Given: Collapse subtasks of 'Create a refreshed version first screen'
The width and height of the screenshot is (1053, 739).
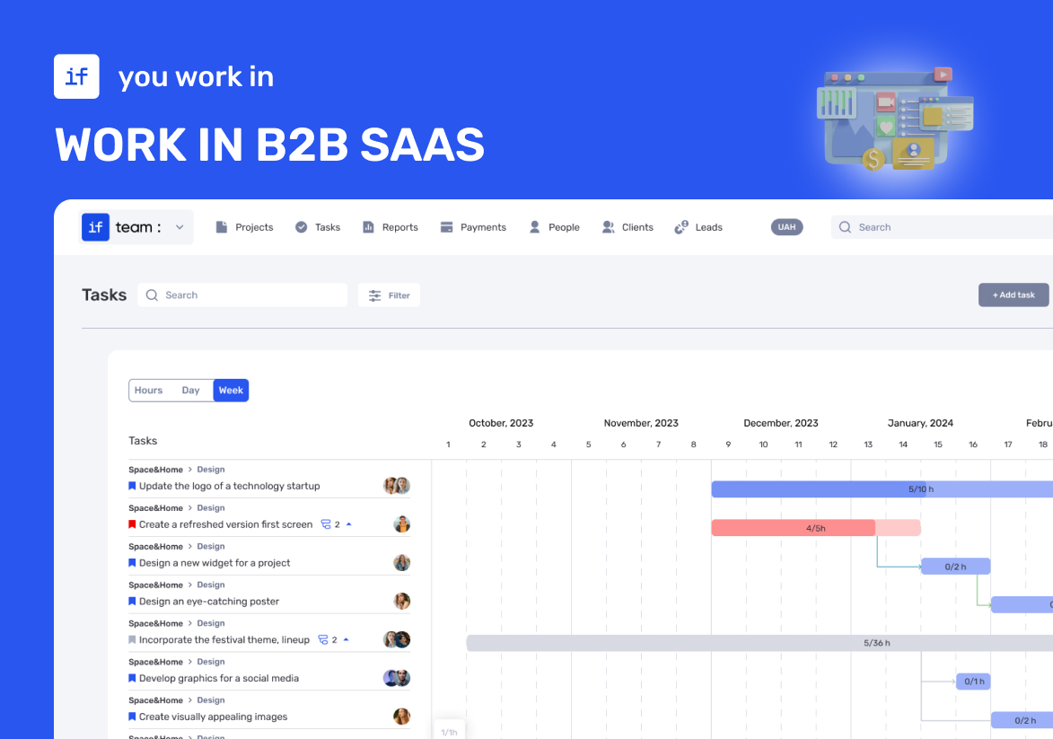Looking at the screenshot, I should pyautogui.click(x=348, y=524).
